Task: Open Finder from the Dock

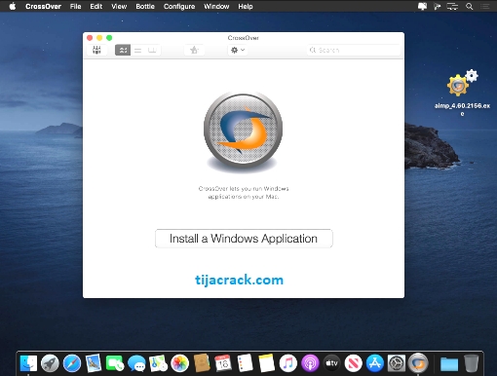Action: (28, 363)
